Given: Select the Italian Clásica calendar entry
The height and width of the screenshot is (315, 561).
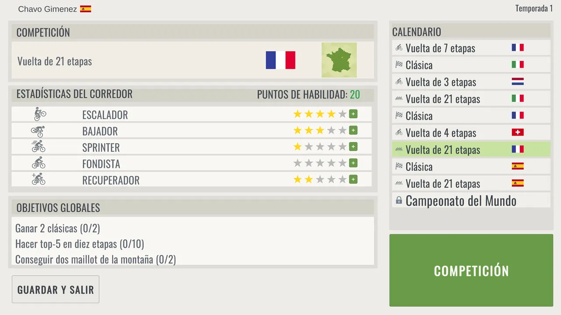Looking at the screenshot, I should pyautogui.click(x=471, y=65).
